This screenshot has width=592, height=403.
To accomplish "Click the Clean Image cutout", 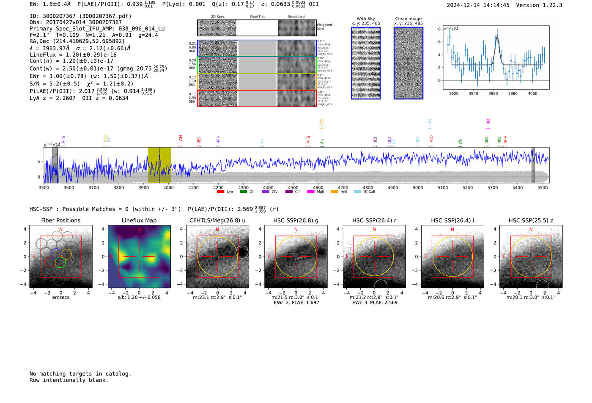I will (x=408, y=63).
